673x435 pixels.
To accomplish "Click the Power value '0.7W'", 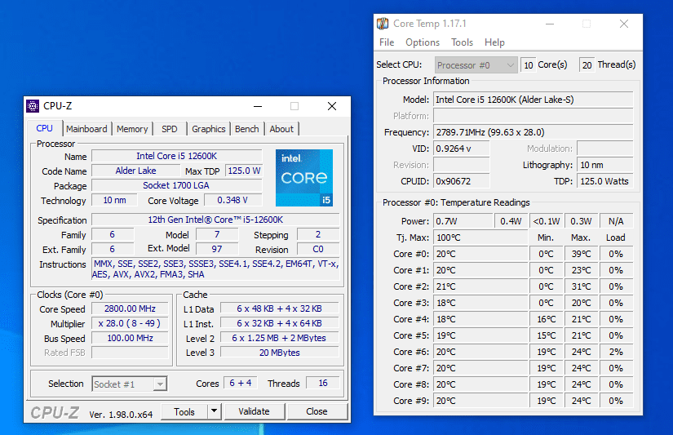I will (x=463, y=221).
